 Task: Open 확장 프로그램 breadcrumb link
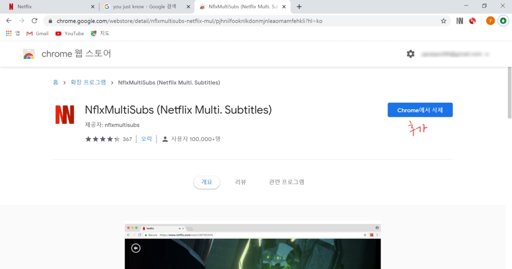(x=88, y=83)
